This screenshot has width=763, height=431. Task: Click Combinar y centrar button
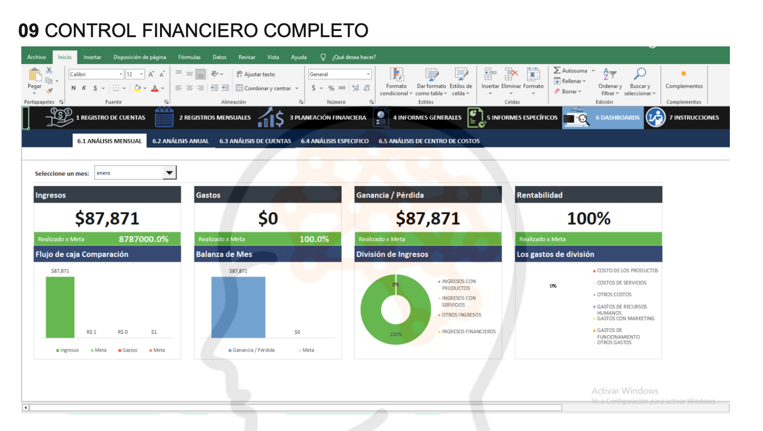[x=267, y=88]
